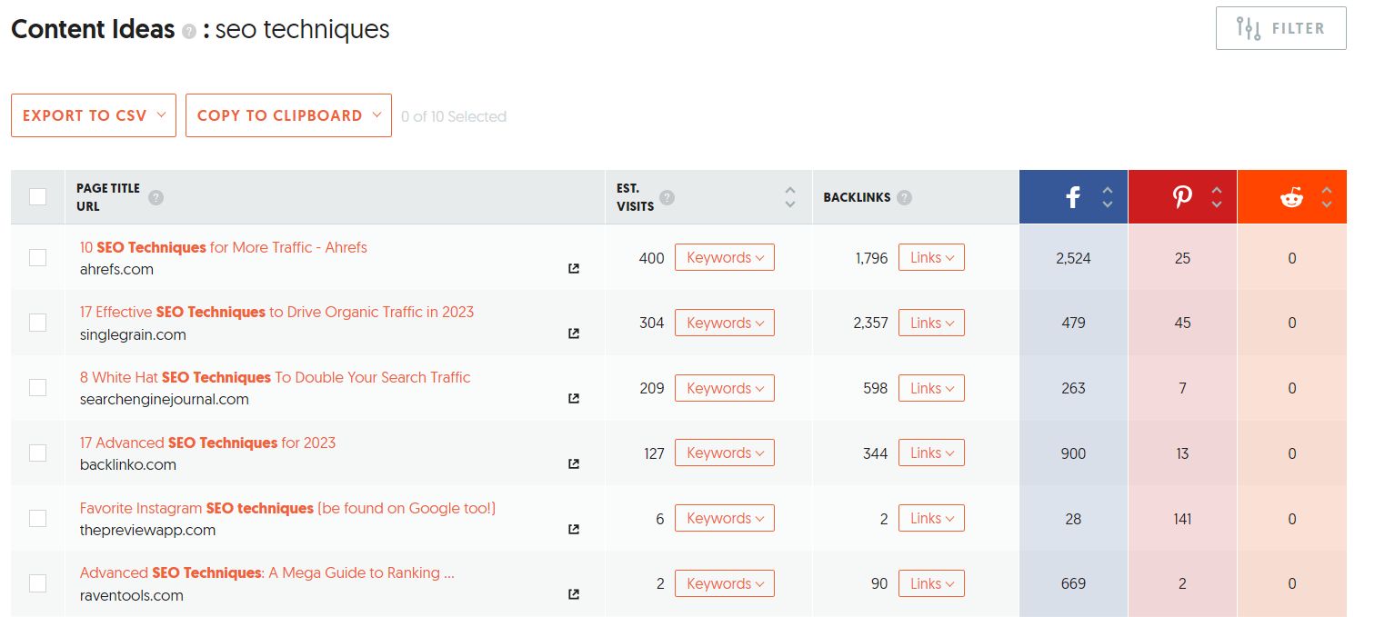Image resolution: width=1395 pixels, height=617 pixels.
Task: Open the "8 White Hat SEO Techniques" article link
Action: pos(275,377)
